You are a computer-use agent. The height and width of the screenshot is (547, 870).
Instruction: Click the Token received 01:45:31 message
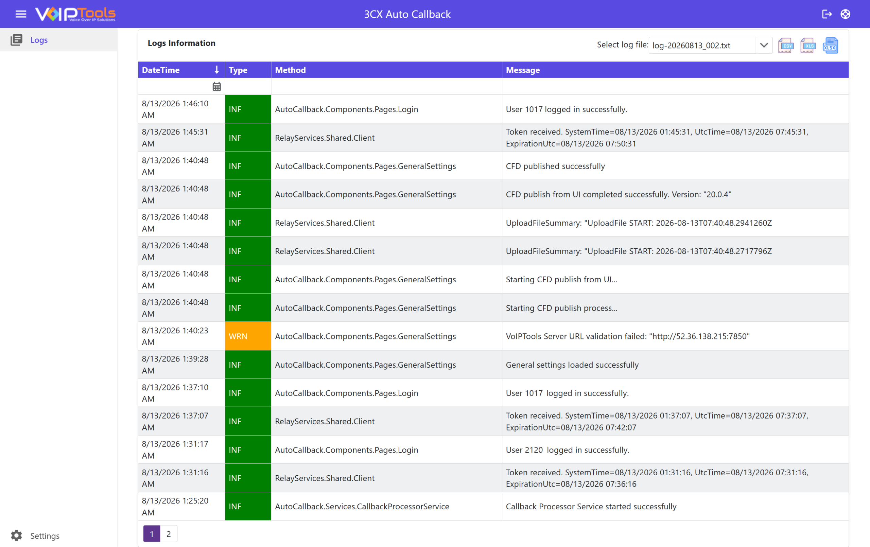pyautogui.click(x=657, y=137)
